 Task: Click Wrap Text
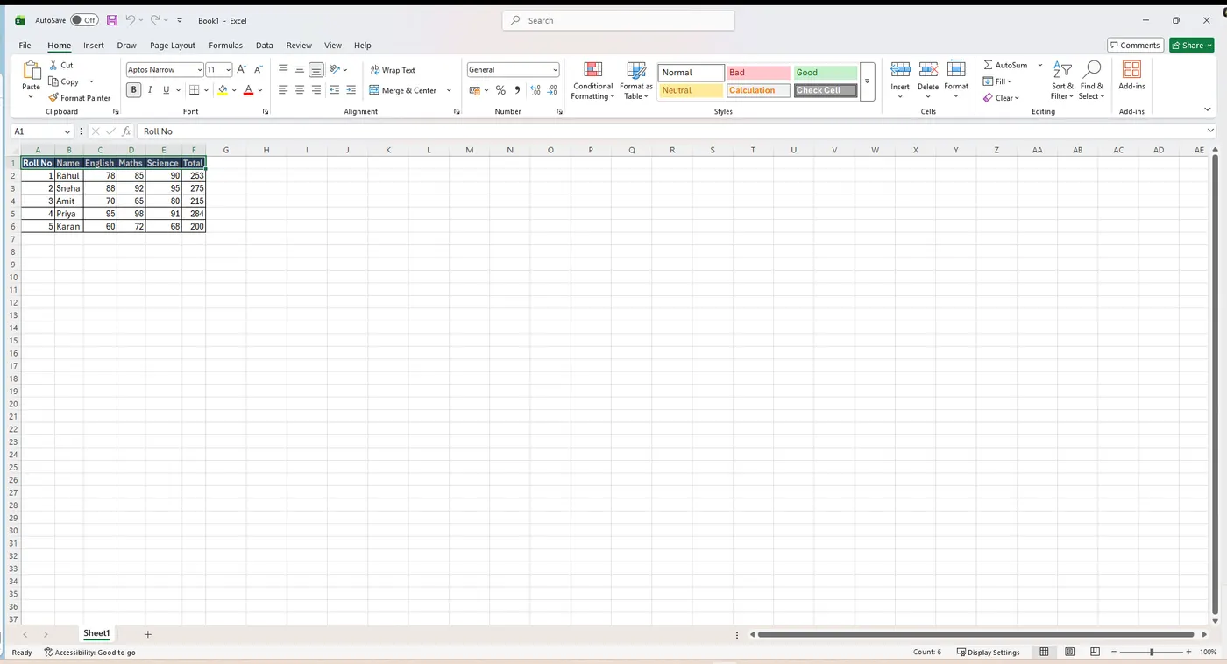[x=393, y=70]
